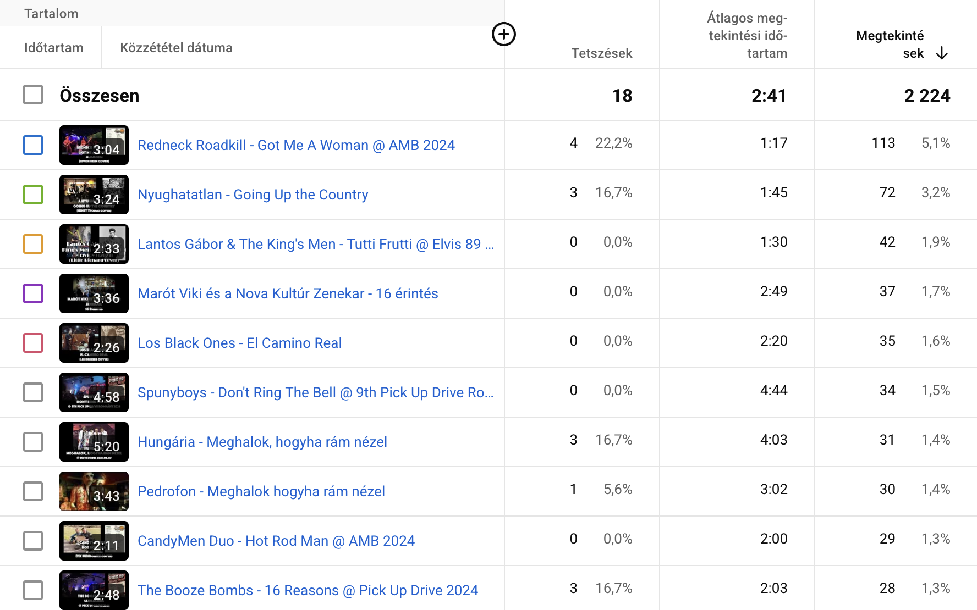Image resolution: width=977 pixels, height=610 pixels.
Task: Open Pedrofon - Meghalok hogyha rám nézel
Action: (261, 491)
